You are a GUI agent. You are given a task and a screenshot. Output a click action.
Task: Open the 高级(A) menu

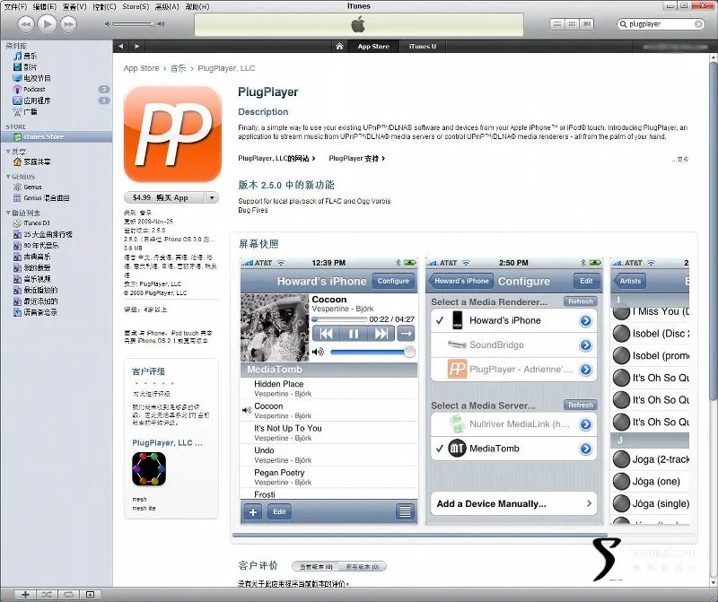pyautogui.click(x=167, y=6)
